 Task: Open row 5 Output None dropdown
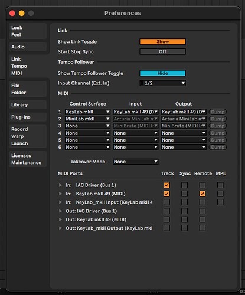[x=184, y=140]
